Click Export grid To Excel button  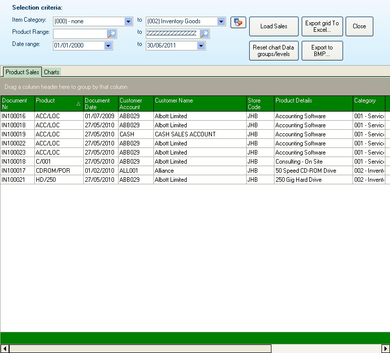pos(322,26)
